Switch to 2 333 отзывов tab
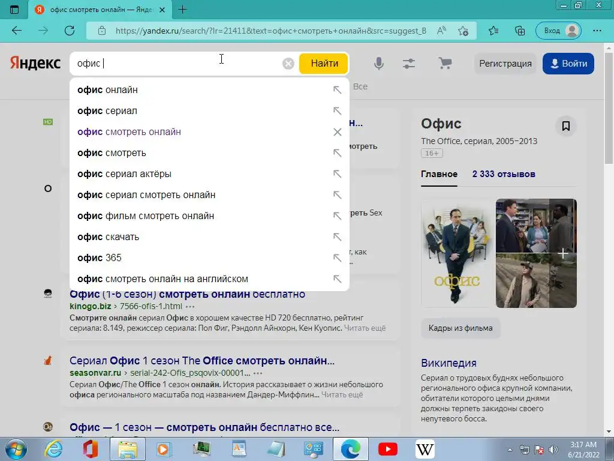Screen dimensions: 614x461 (x=504, y=174)
